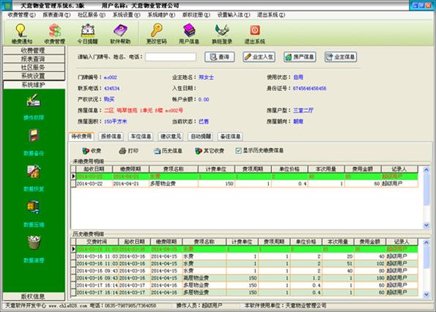Open 数据恢复 in green sidebar
This screenshot has height=312, width=436.
tap(34, 179)
